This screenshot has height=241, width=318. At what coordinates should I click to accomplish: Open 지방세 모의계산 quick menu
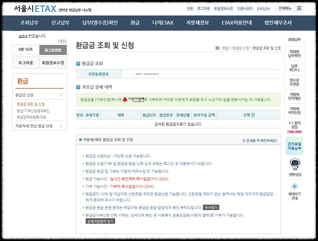[x=295, y=97]
